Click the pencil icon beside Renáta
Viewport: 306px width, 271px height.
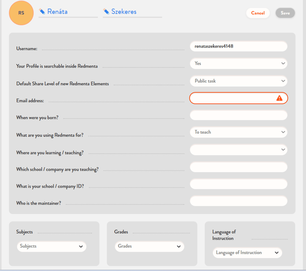pos(42,12)
